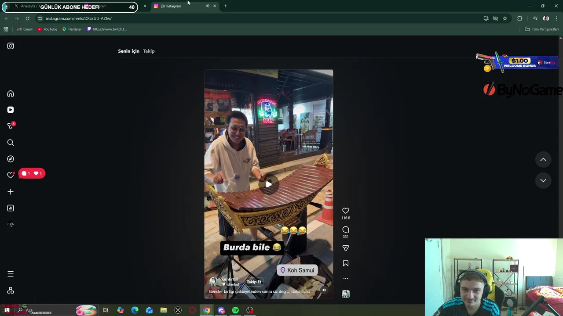Click crossed-eye tracking protection icon
The height and width of the screenshot is (316, 563).
tap(495, 18)
